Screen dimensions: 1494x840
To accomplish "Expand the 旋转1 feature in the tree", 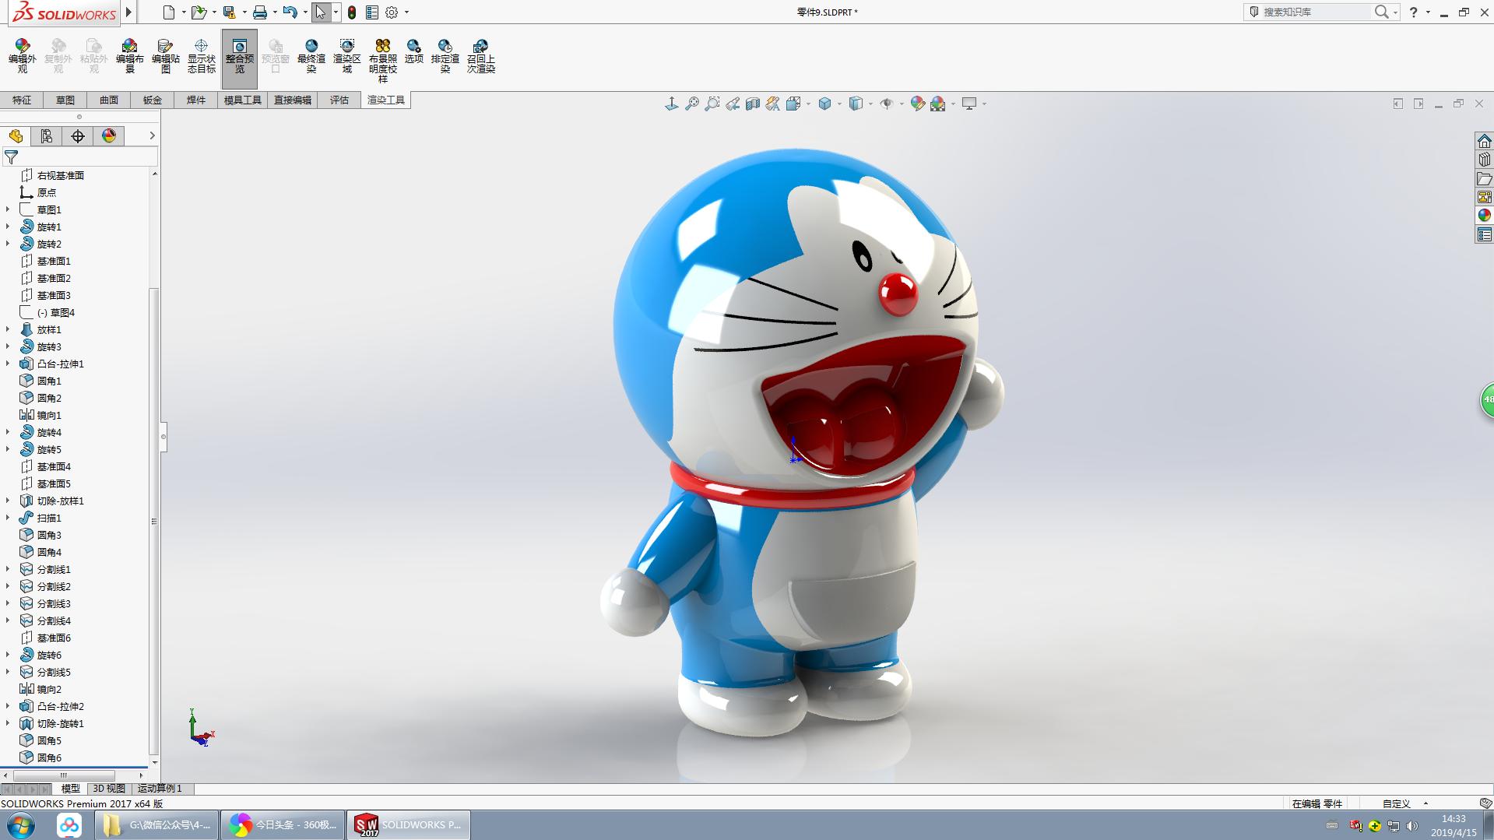I will pos(8,227).
